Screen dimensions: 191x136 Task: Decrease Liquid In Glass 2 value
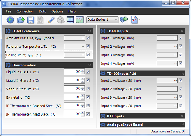click(83, 82)
